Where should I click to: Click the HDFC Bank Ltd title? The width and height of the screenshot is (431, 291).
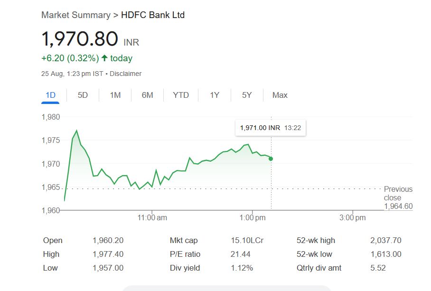tap(153, 15)
